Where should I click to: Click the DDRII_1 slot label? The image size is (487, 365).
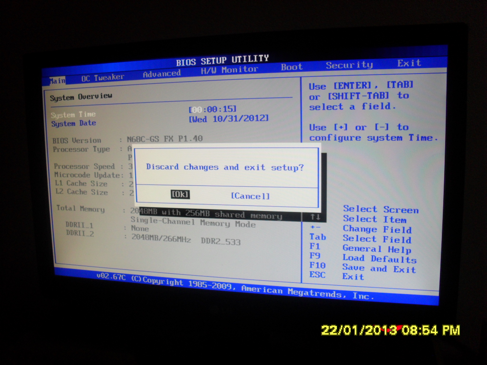point(79,225)
